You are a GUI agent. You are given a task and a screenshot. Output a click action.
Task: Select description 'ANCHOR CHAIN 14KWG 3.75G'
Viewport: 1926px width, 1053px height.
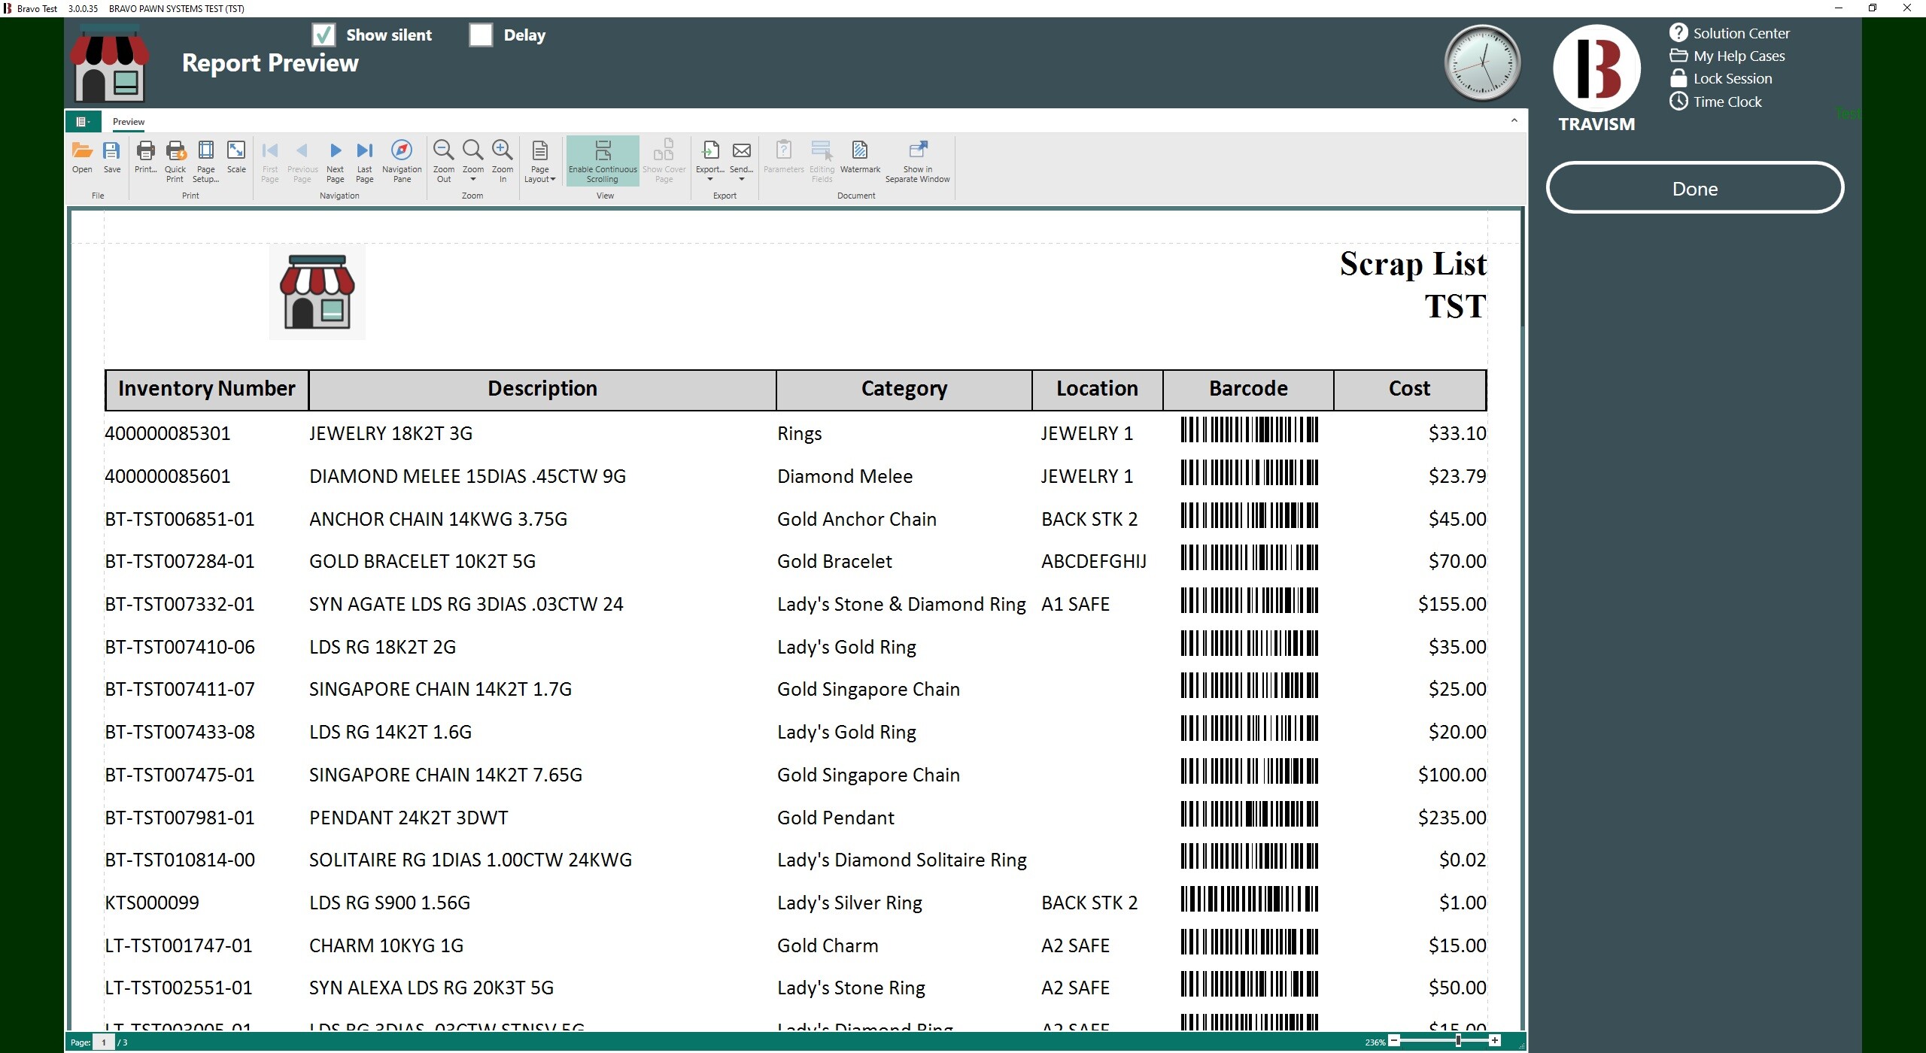(x=438, y=519)
